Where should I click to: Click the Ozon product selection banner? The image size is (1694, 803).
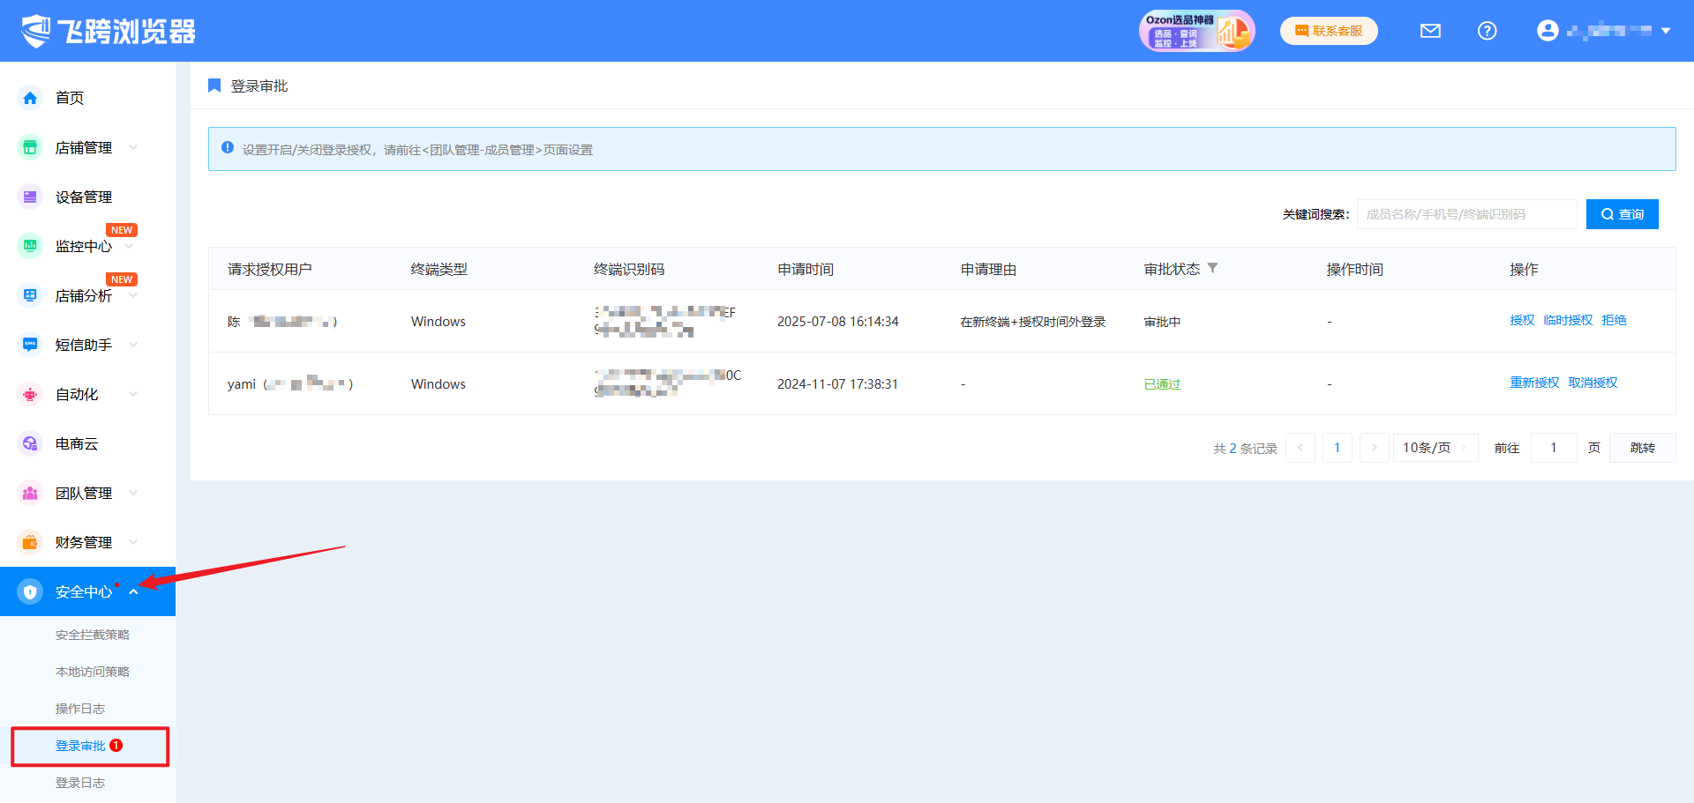(1196, 31)
